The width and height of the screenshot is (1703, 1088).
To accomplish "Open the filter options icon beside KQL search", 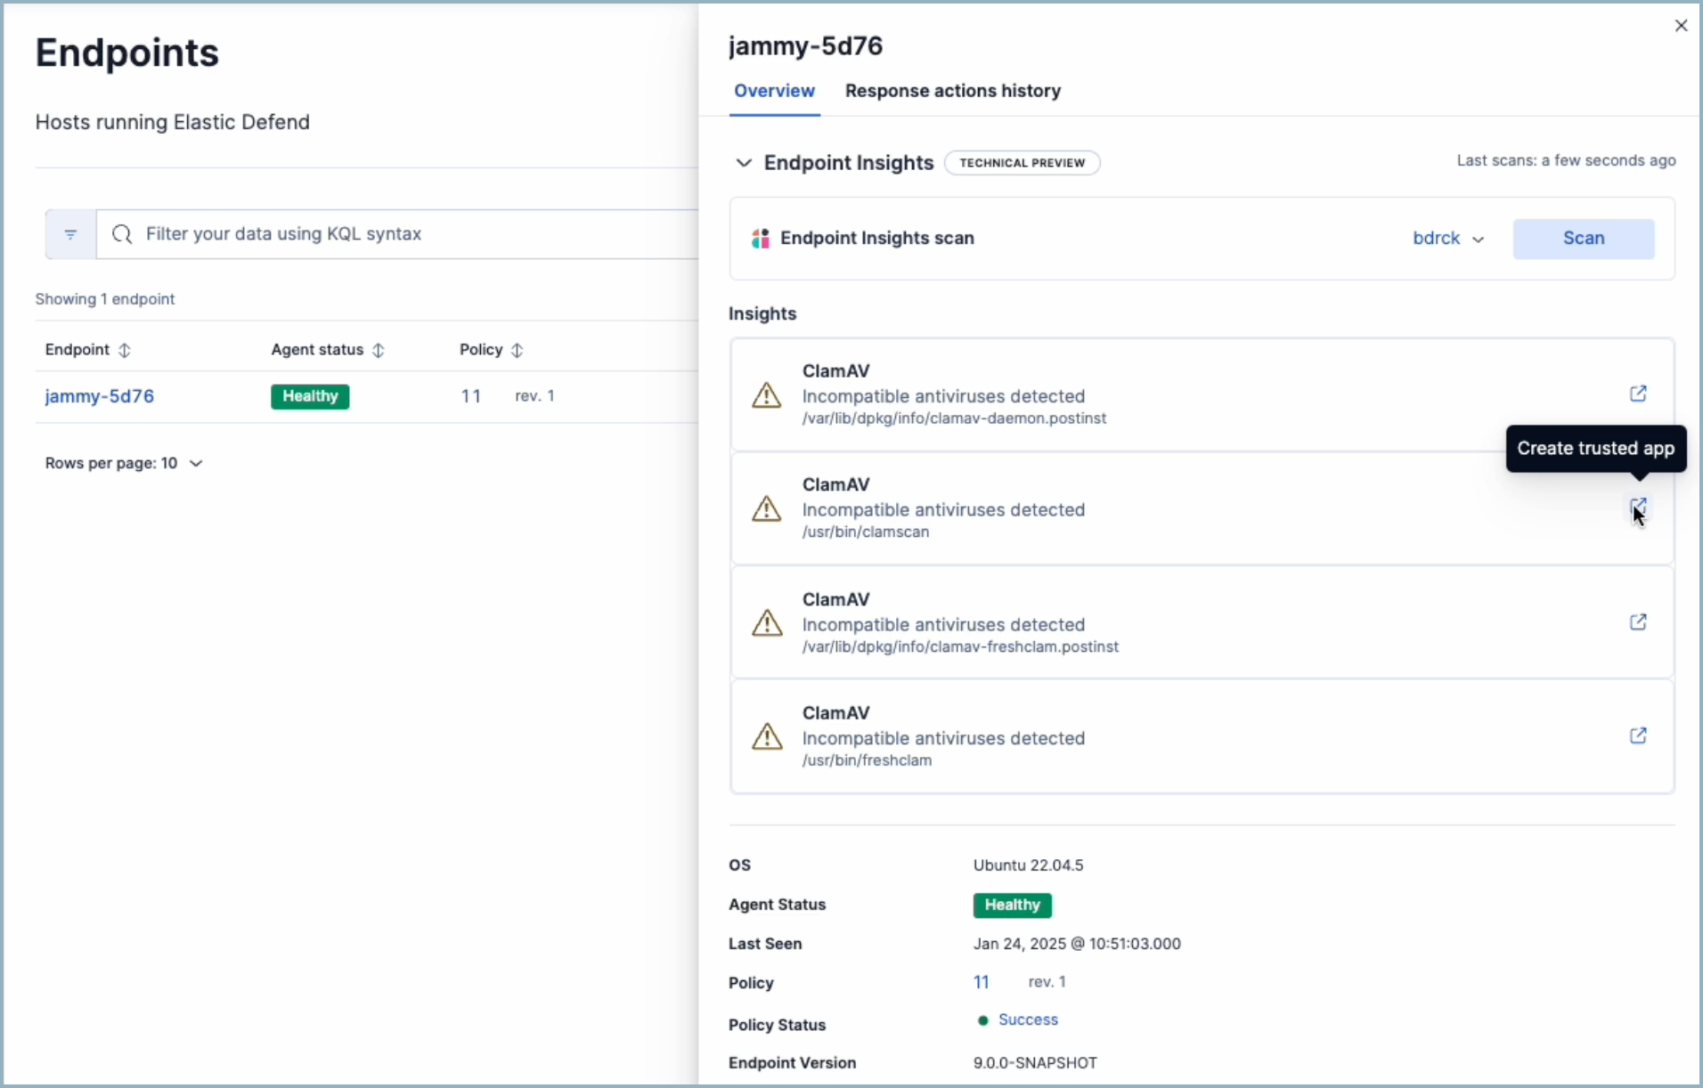I will tap(70, 234).
